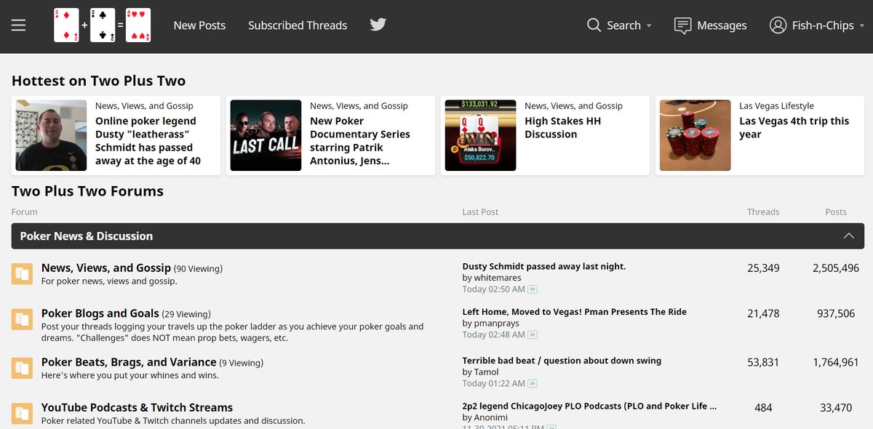The width and height of the screenshot is (873, 429).
Task: Click Search text in the top bar
Action: pyautogui.click(x=623, y=25)
